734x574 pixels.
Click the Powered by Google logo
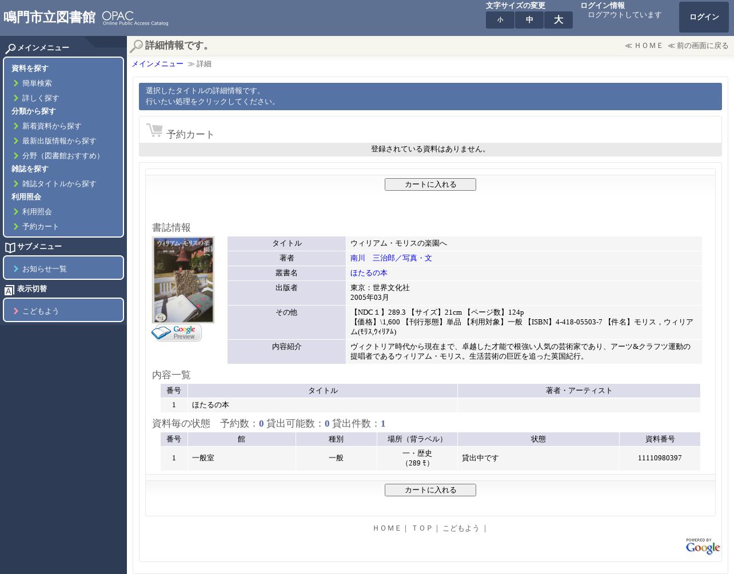[x=703, y=547]
